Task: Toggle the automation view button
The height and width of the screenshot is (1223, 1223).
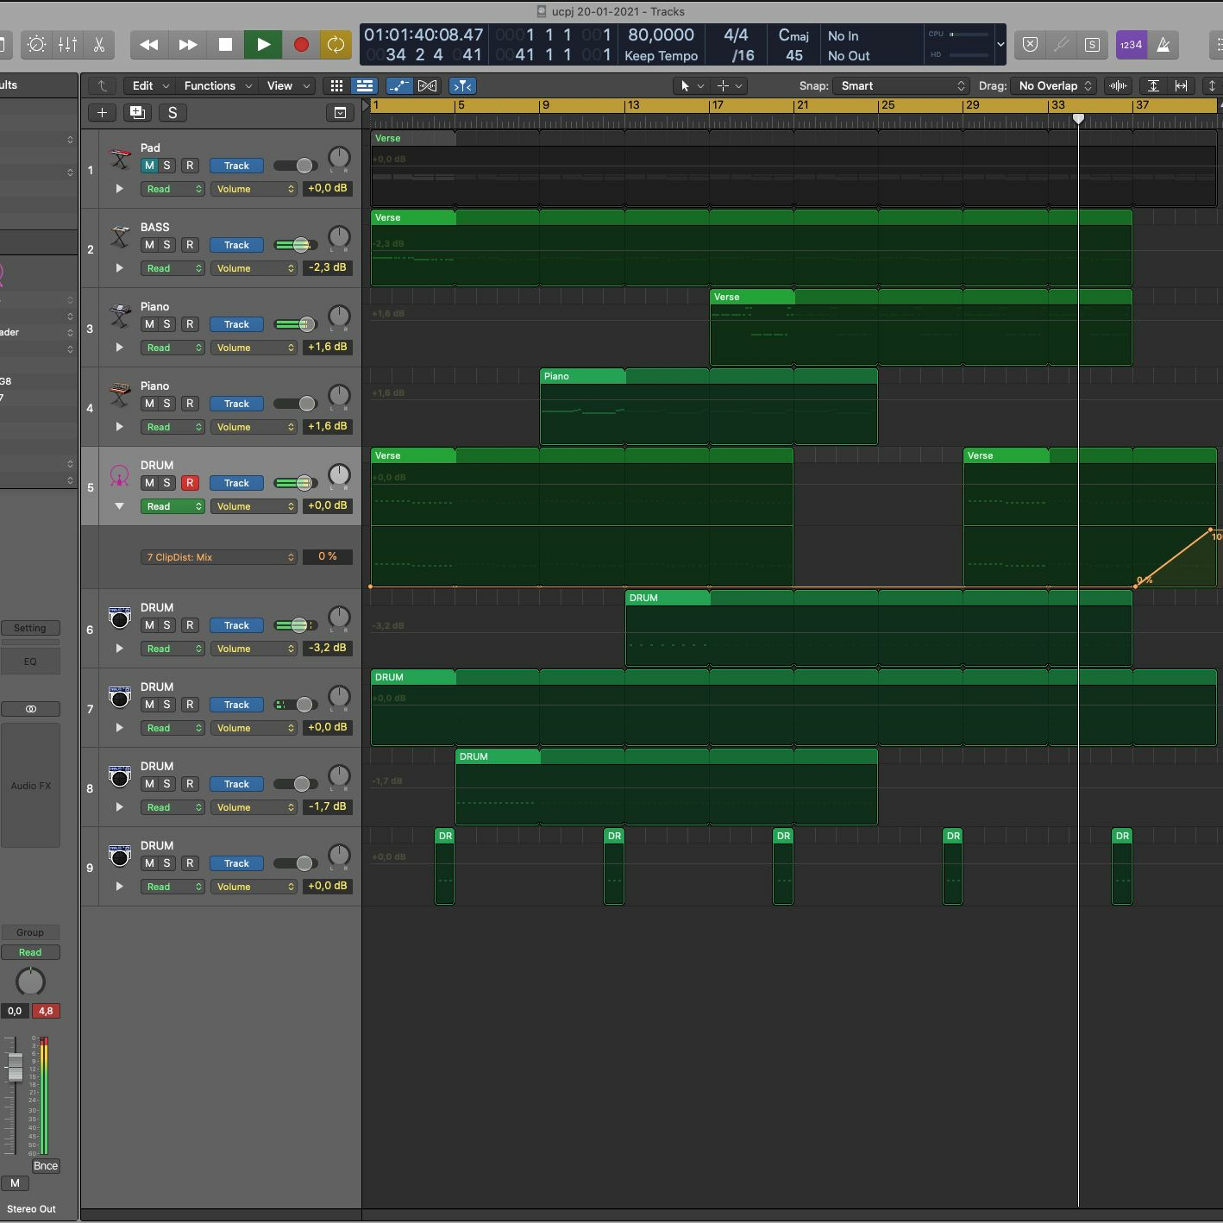Action: (x=399, y=86)
